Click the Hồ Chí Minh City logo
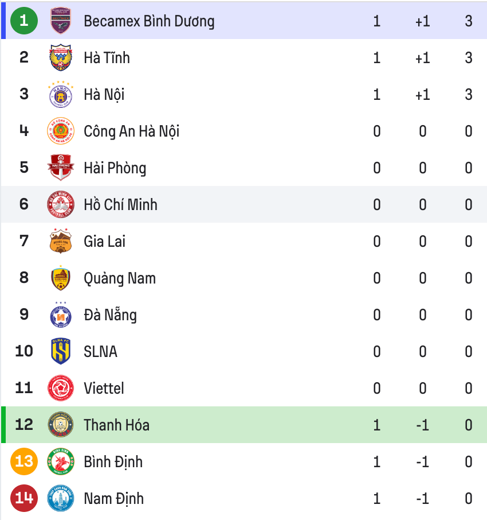Screen dimensions: 487x520 coord(61,204)
